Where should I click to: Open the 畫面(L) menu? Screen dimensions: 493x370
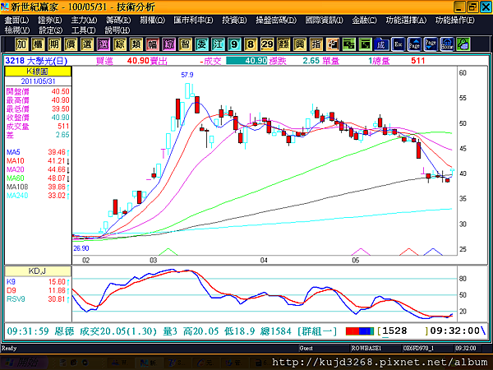click(x=16, y=21)
